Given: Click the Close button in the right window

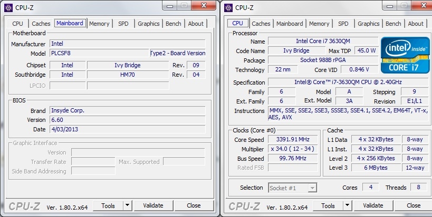Looking at the screenshot, I should click(414, 206).
